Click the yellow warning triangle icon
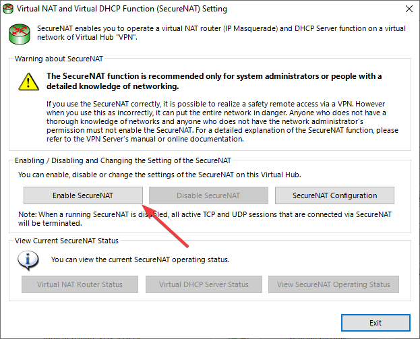Image resolution: width=420 pixels, height=339 pixels. click(x=28, y=82)
